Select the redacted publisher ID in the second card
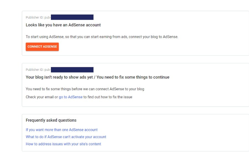The height and width of the screenshot is (166, 249). point(72,70)
